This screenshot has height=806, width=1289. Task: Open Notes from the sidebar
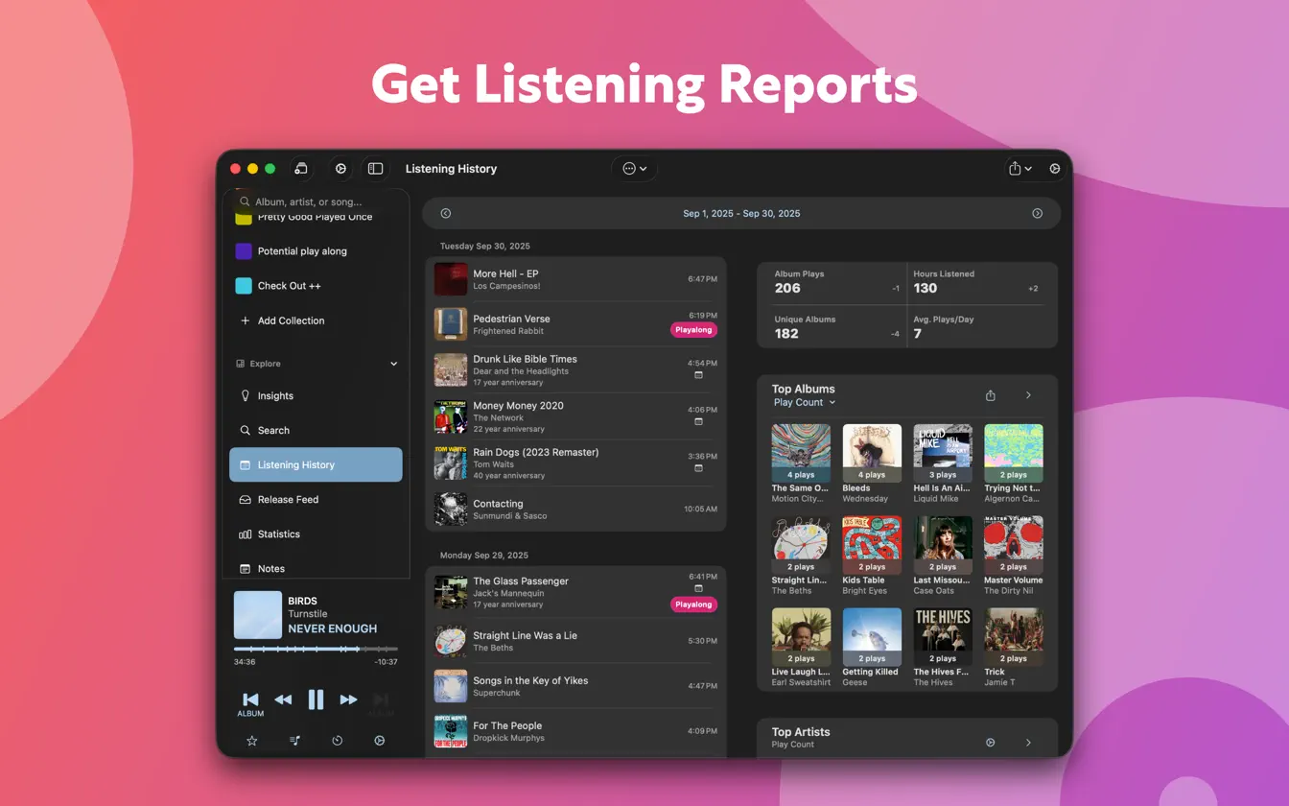coord(316,568)
